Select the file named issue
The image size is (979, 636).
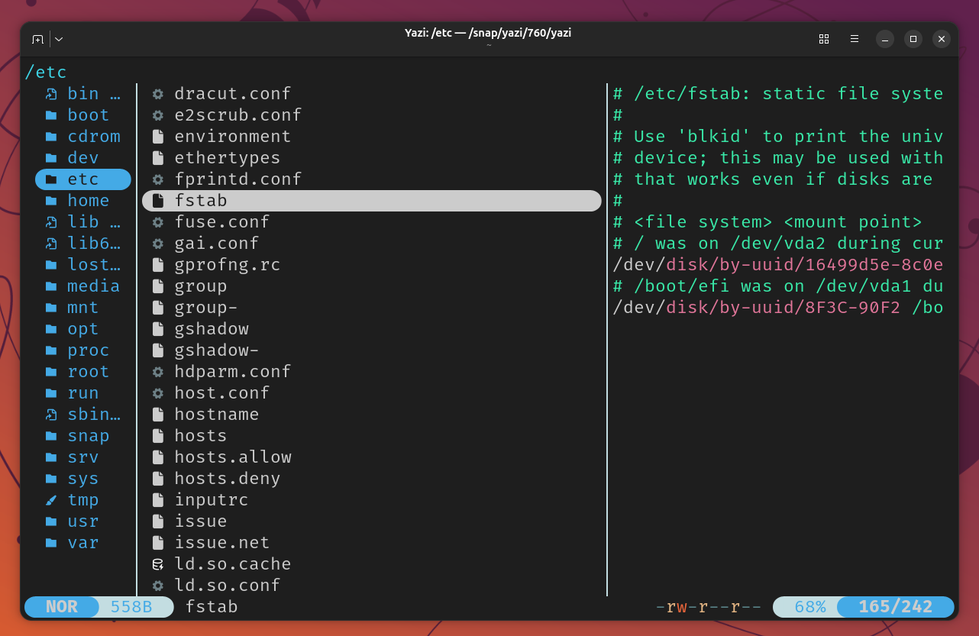click(201, 521)
